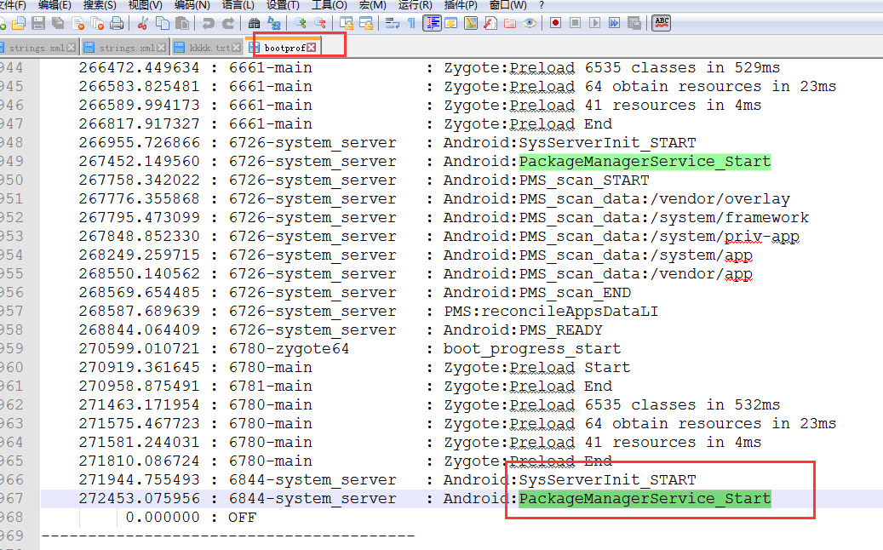The image size is (883, 550).
Task: Click the /vendor/overlay scan path
Action: point(720,198)
